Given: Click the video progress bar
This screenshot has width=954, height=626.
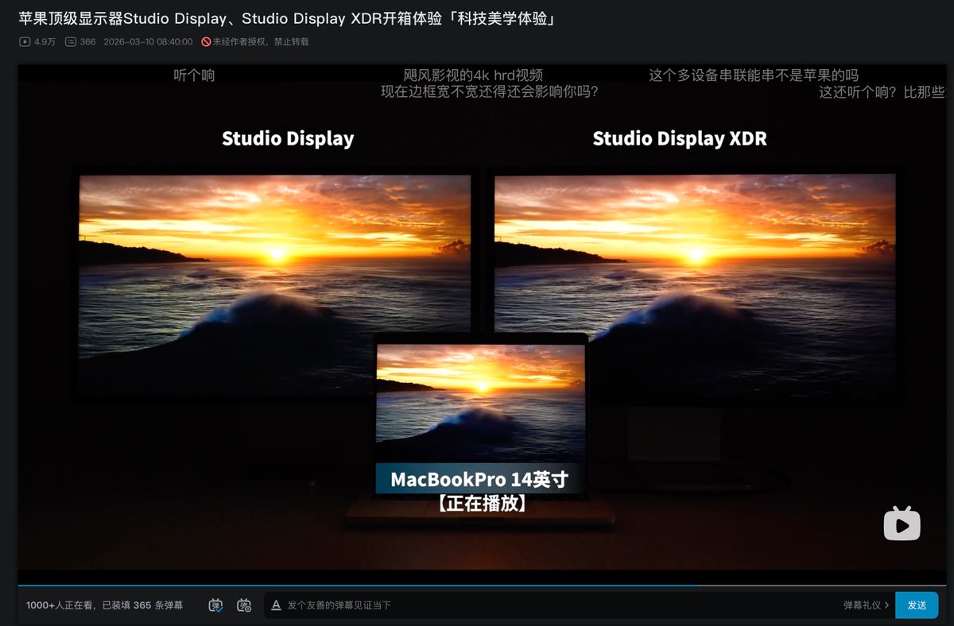Looking at the screenshot, I should click(483, 585).
